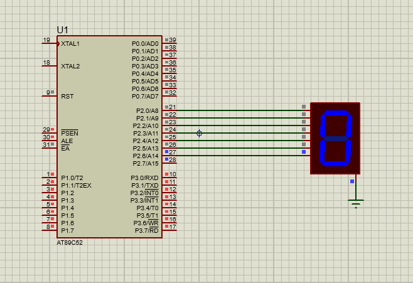Select the P3.4/T0 pin label
This screenshot has width=413, height=283.
147,208
